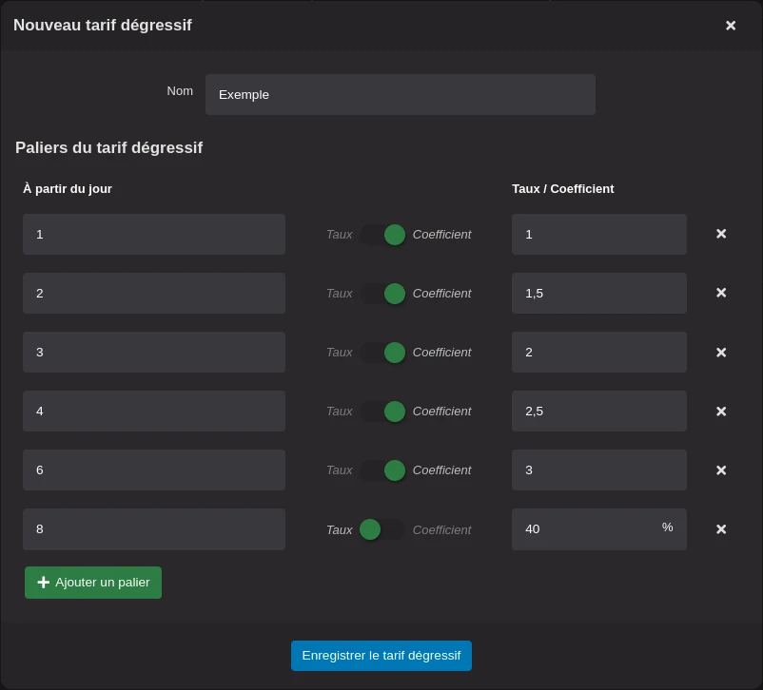Screen dimensions: 763x690
Task: Remove the 40 % tier row
Action: 721,528
